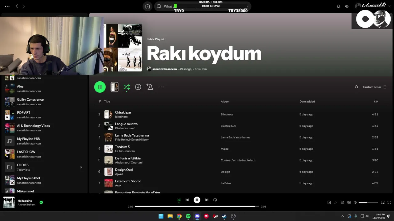Toggle repeat in the player bar

coord(215,200)
